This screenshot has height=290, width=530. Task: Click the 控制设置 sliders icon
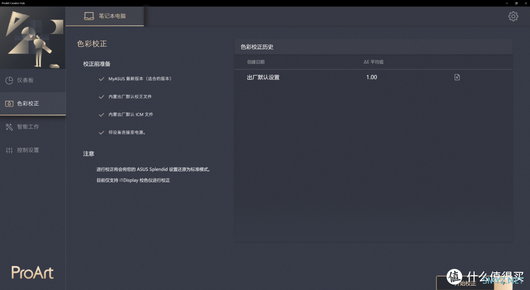[x=9, y=150]
